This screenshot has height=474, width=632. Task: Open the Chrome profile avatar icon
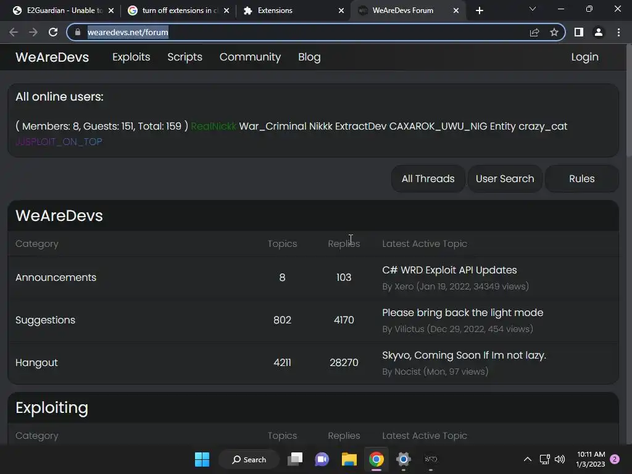coord(599,32)
